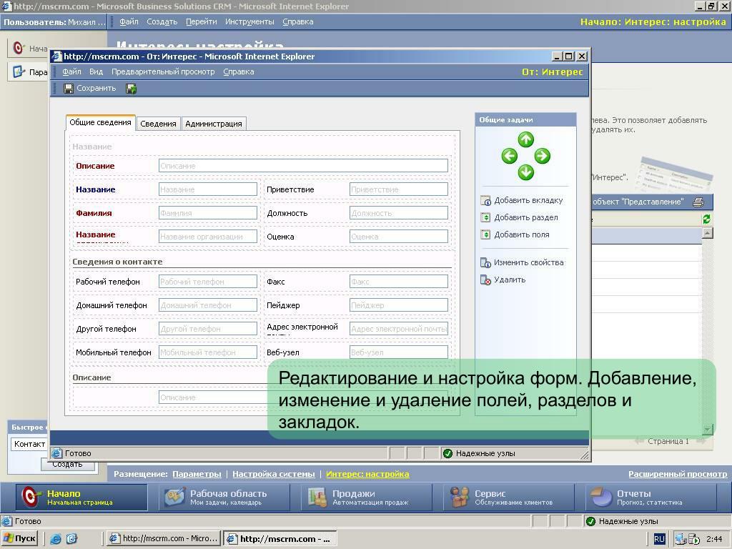This screenshot has width=732, height=549.
Task: Follow the Настройка системы breadcrumb link
Action: pos(274,474)
